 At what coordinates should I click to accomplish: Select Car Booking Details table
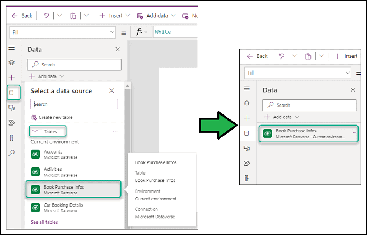coord(74,208)
